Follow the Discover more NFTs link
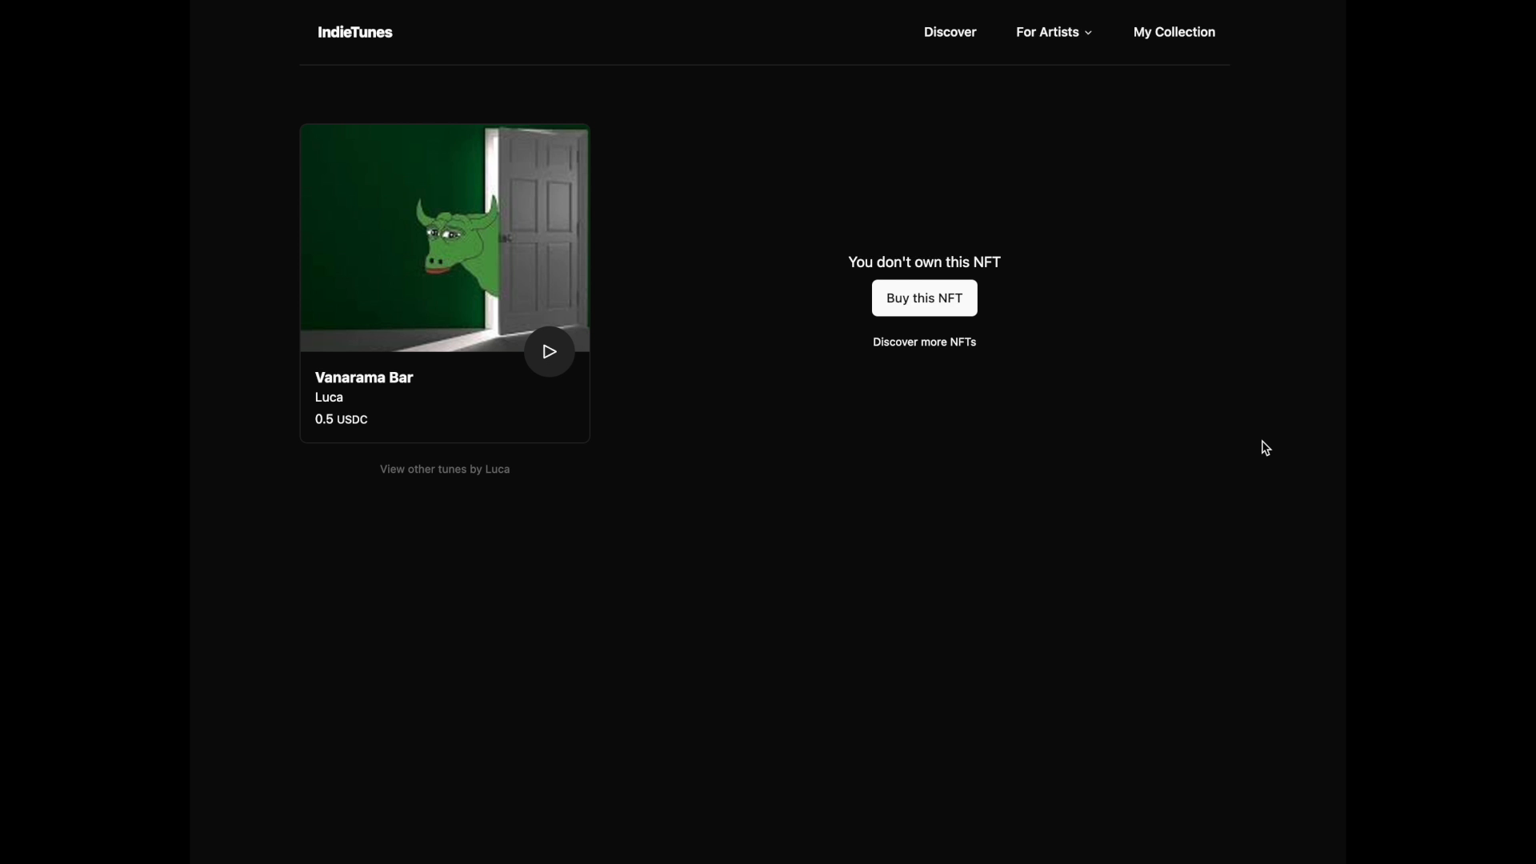The height and width of the screenshot is (864, 1536). [x=924, y=342]
